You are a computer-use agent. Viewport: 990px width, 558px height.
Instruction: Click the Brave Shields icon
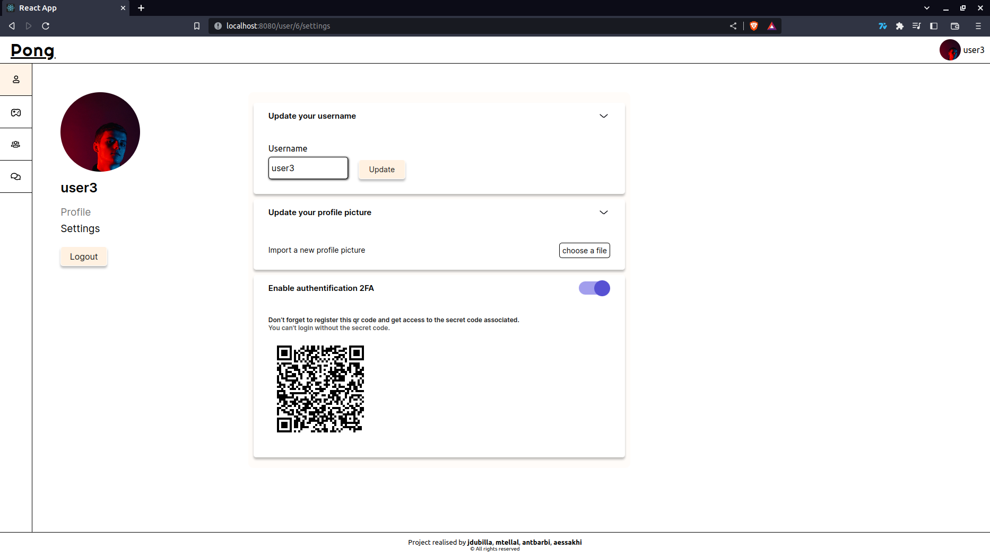click(753, 26)
